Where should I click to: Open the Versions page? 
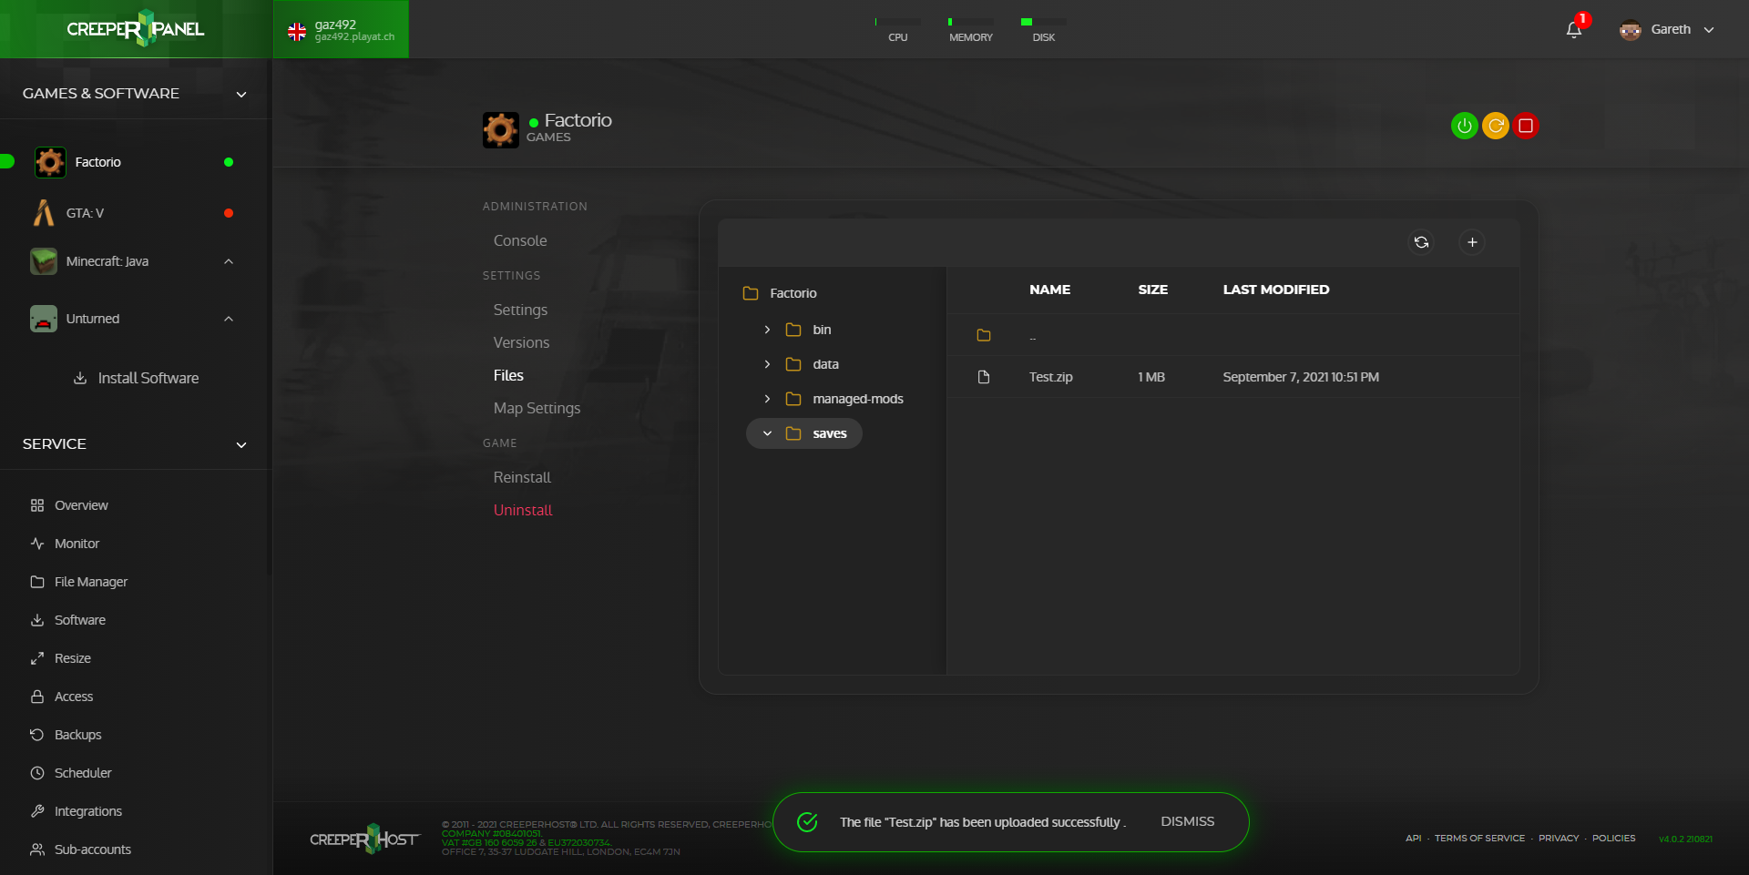[x=521, y=342]
